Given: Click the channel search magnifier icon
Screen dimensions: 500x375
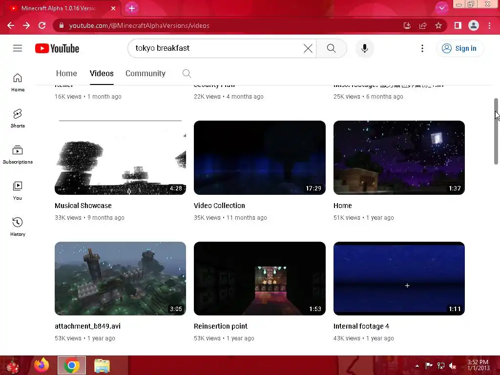Looking at the screenshot, I should [187, 74].
